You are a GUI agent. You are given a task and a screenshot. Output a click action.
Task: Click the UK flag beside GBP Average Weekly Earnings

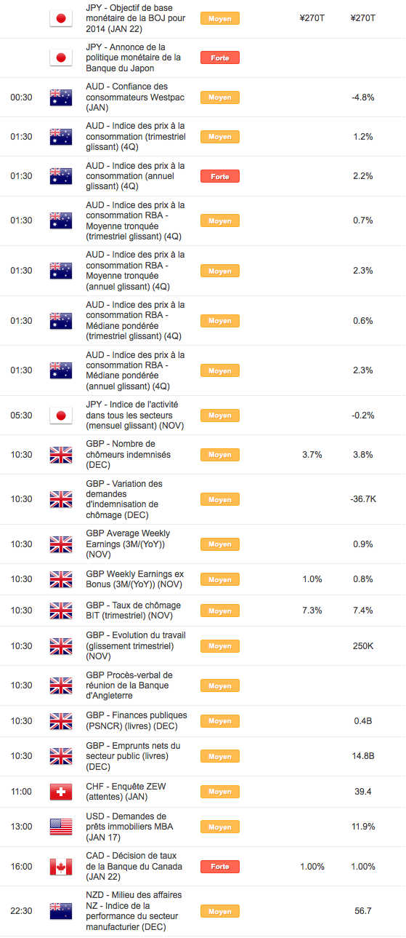point(60,544)
